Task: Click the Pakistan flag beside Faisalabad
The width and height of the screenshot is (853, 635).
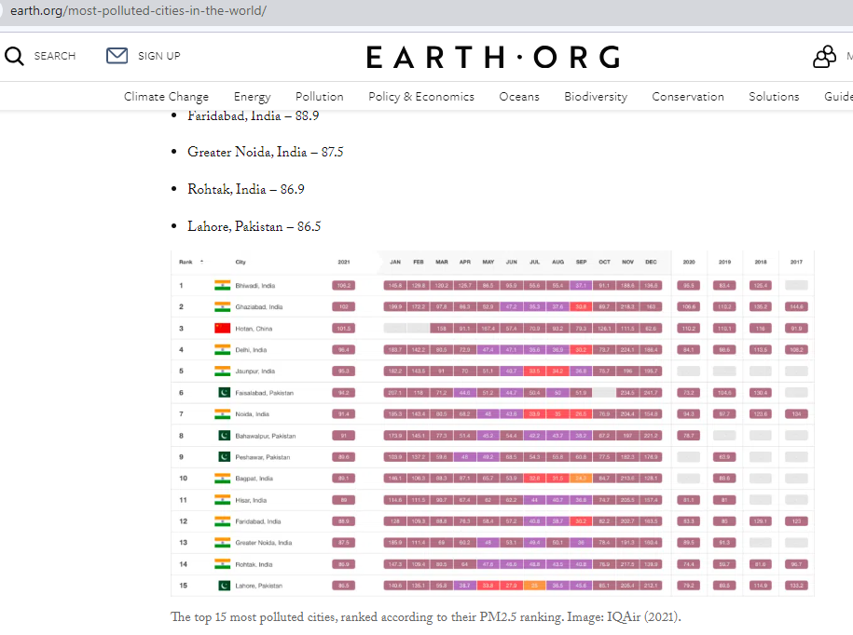Action: coord(224,392)
